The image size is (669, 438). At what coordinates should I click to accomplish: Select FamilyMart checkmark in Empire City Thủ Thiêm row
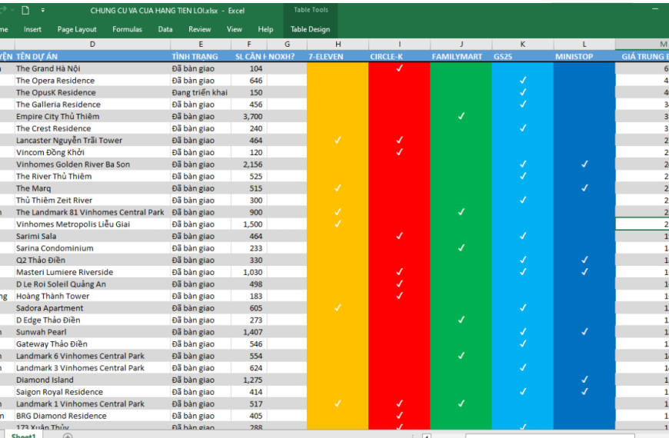461,115
